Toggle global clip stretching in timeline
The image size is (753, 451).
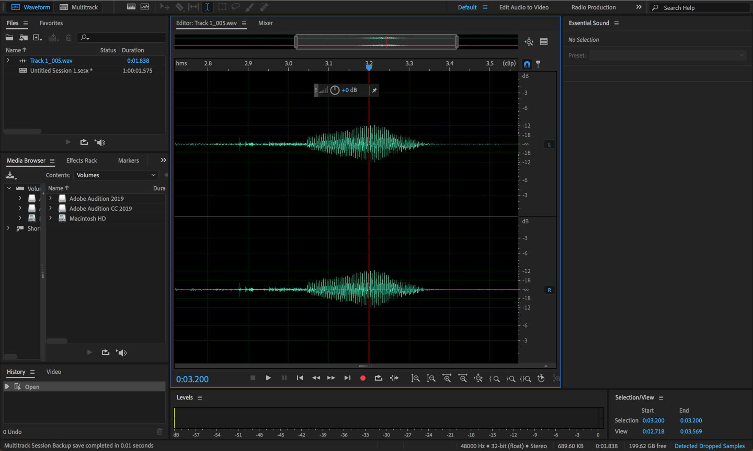(x=527, y=64)
